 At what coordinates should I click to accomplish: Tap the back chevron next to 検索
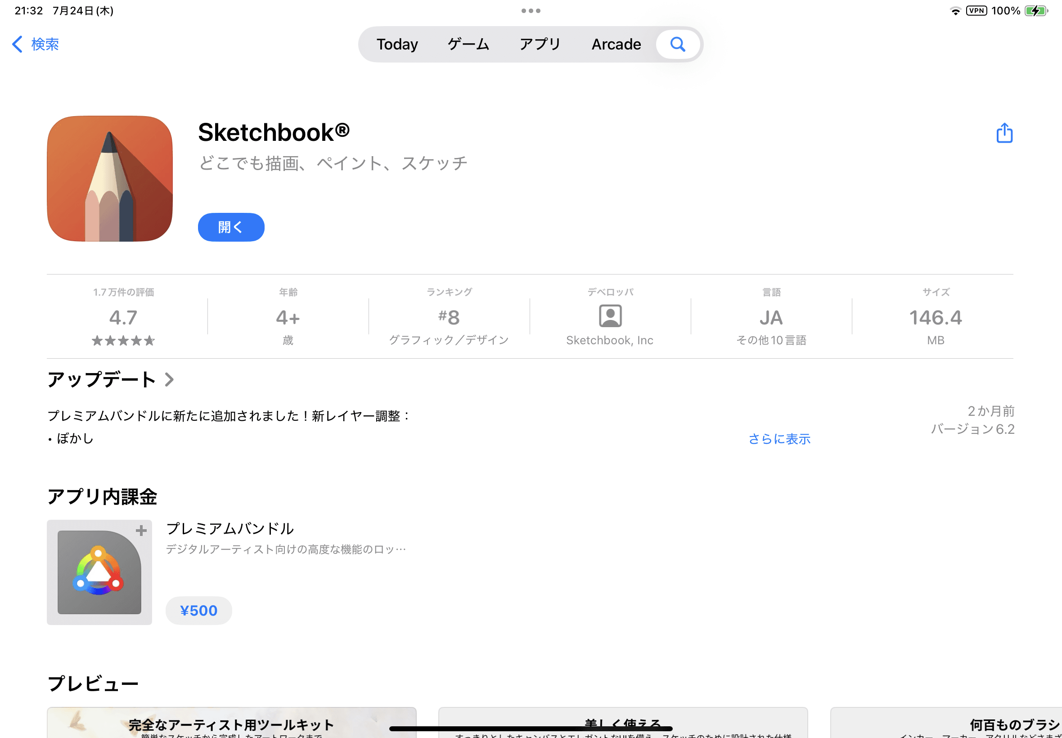click(18, 45)
